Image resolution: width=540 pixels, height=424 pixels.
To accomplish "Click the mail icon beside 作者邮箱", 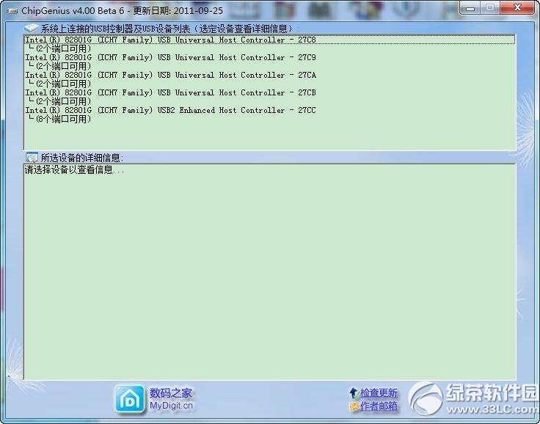I will 354,407.
